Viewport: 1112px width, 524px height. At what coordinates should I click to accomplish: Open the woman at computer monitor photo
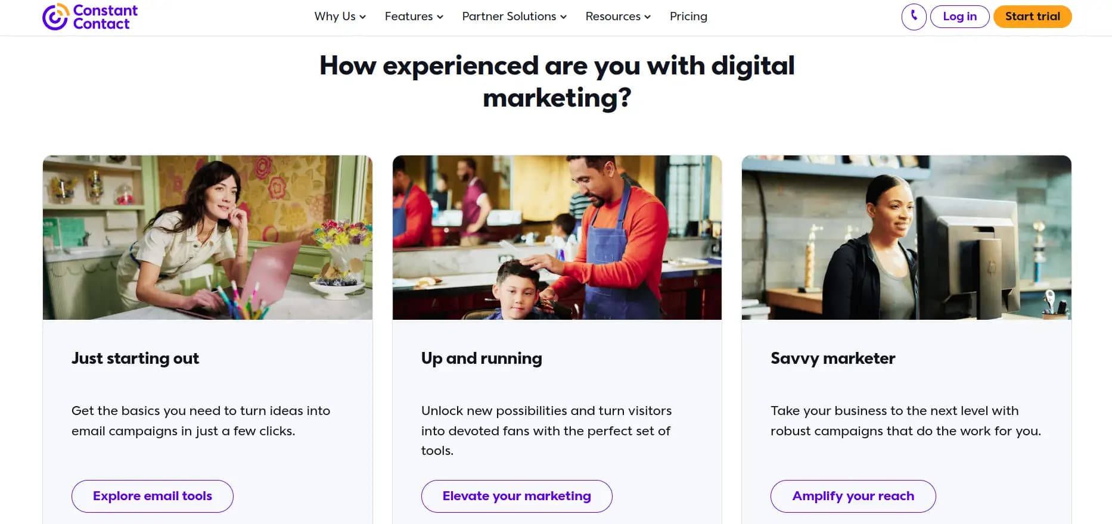tap(906, 238)
